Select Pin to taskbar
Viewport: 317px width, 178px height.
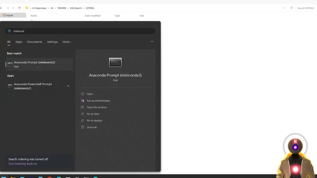(94, 121)
